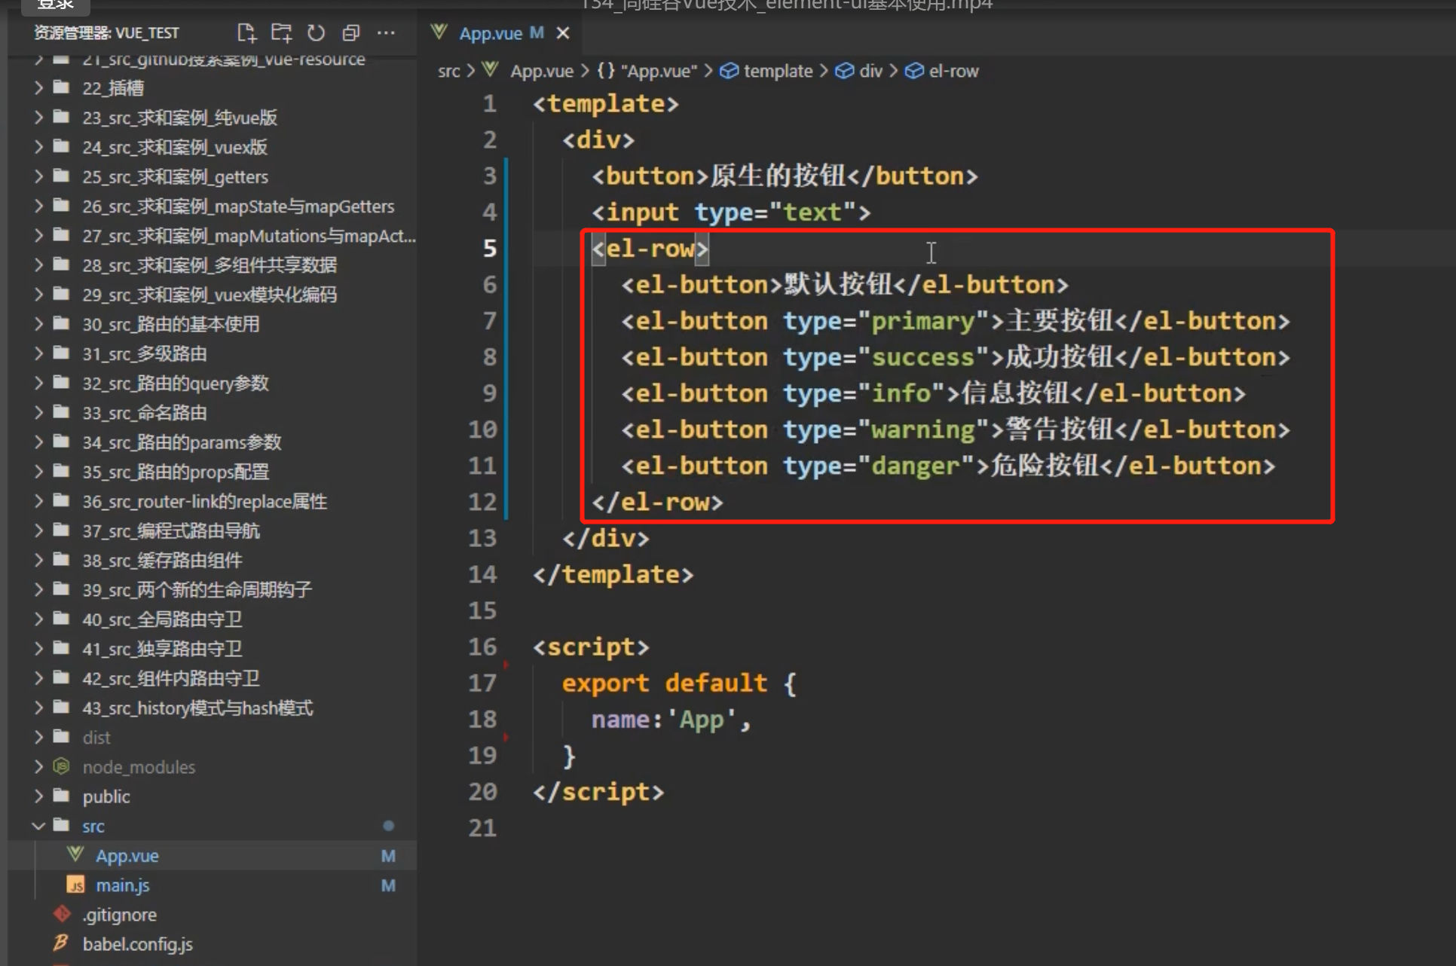Open the explorer more actions ellipsis

pos(386,32)
